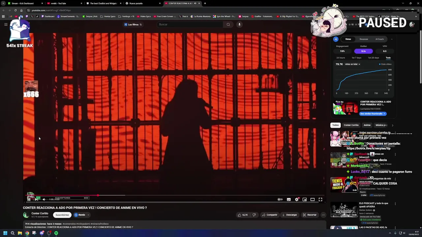This screenshot has height=237, width=422.
Task: Click the Recortar clip button
Action: click(x=310, y=215)
